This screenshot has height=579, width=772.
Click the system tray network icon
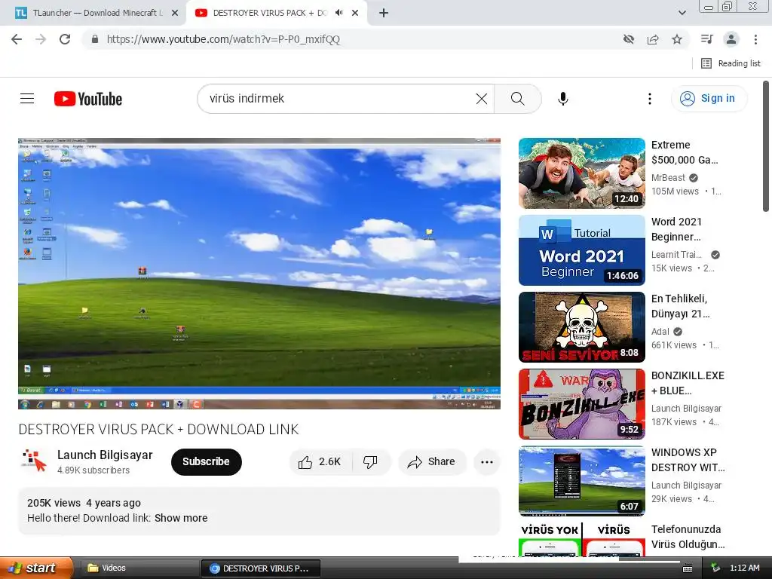pyautogui.click(x=715, y=568)
